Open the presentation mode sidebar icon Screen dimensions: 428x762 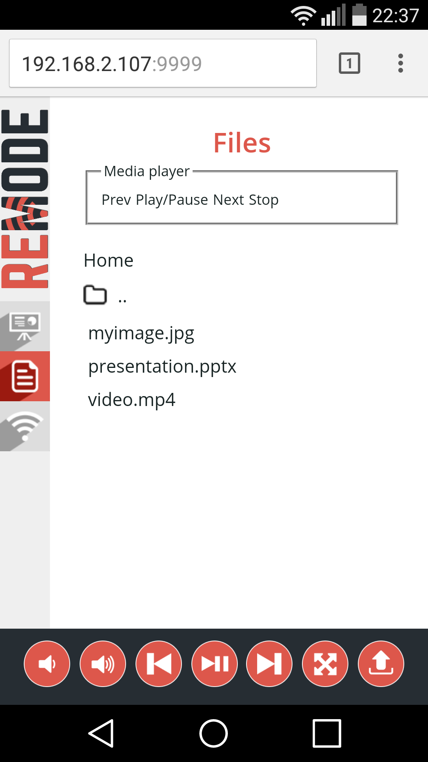[25, 326]
